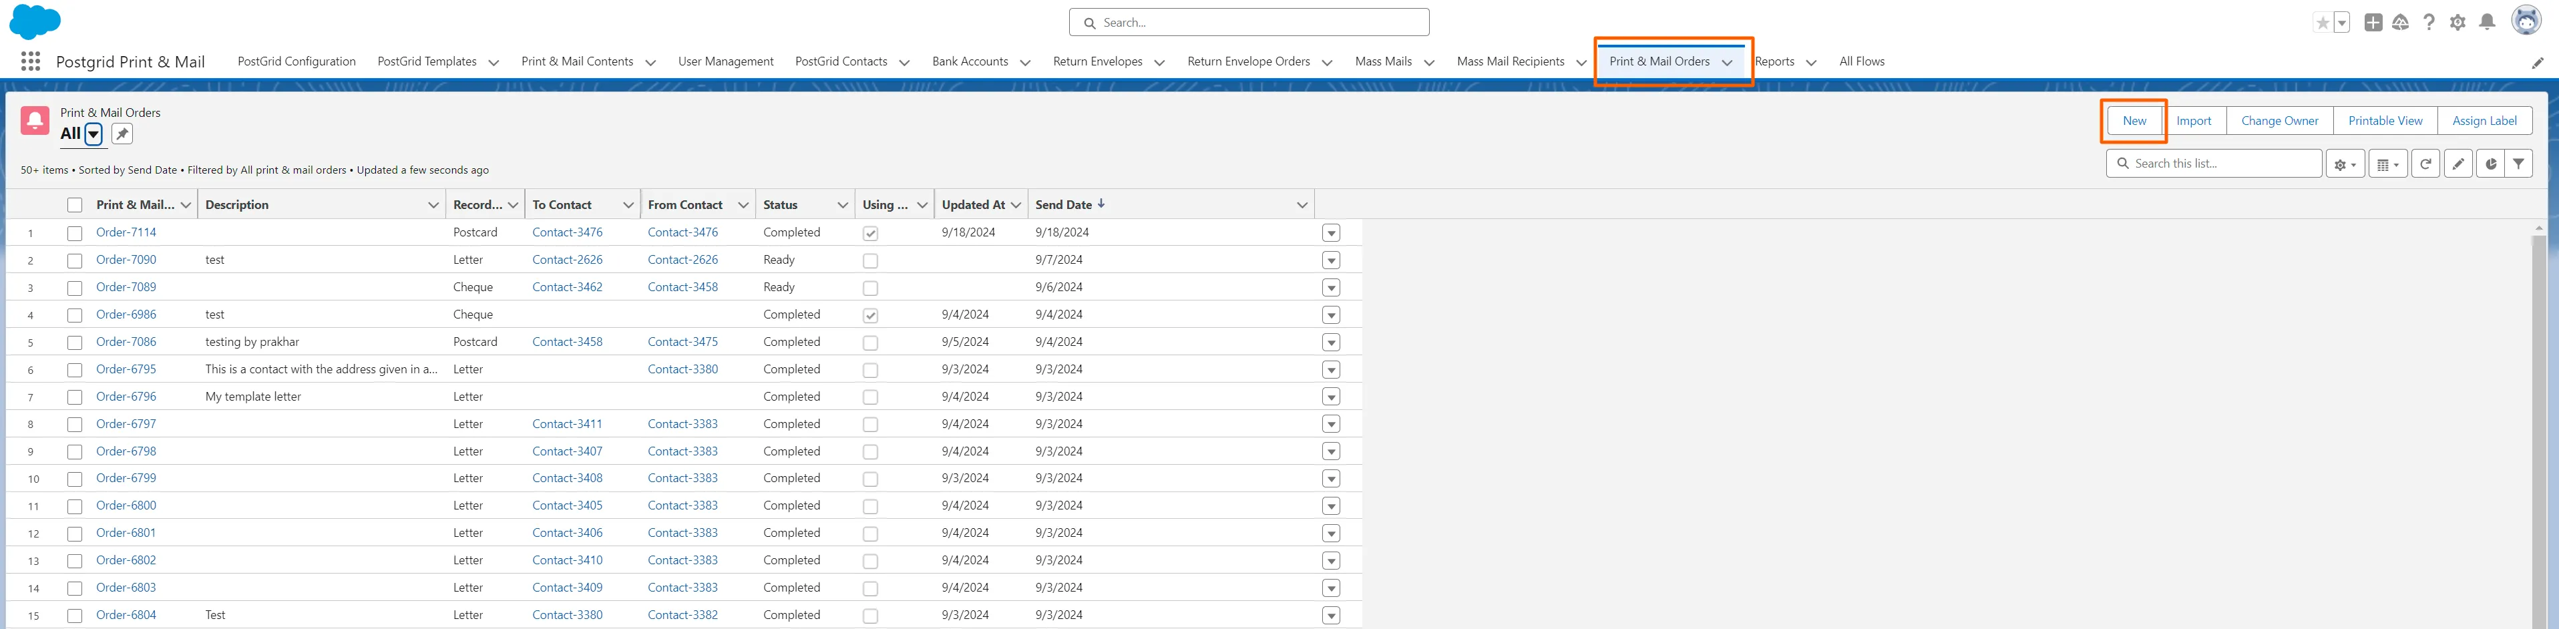Open the PostGrid Configuration tab
This screenshot has width=2559, height=629.
[x=296, y=61]
